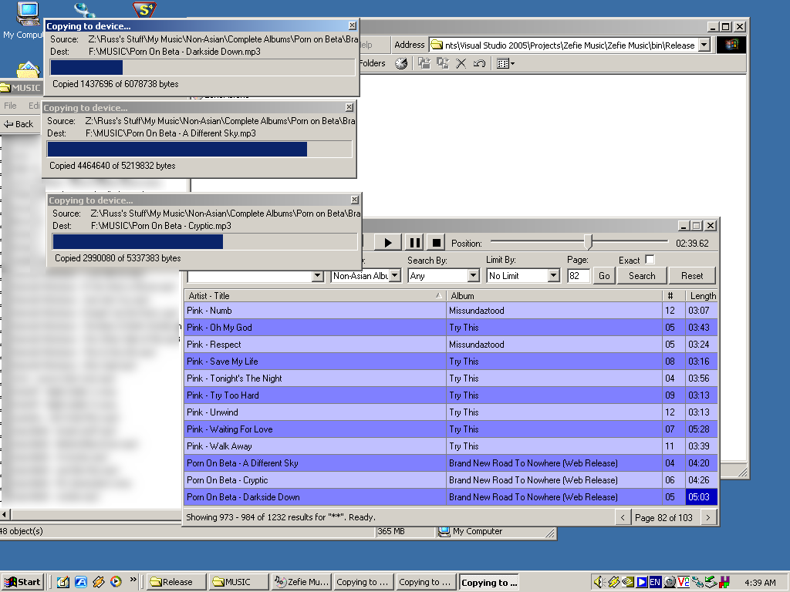The width and height of the screenshot is (790, 592).
Task: Open the Address bar dropdown arrow
Action: 703,45
